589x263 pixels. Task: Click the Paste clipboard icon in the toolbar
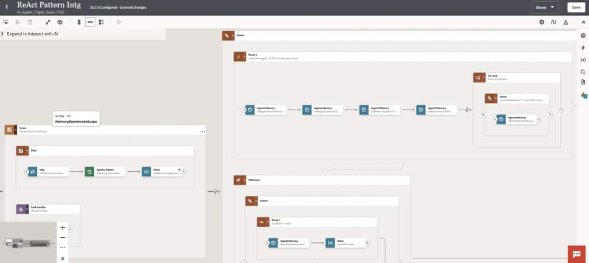coord(30,22)
